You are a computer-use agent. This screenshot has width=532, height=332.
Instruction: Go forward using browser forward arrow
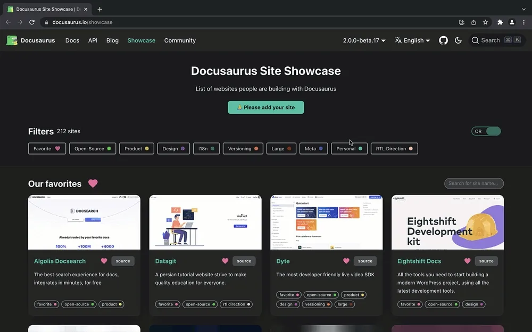click(20, 22)
